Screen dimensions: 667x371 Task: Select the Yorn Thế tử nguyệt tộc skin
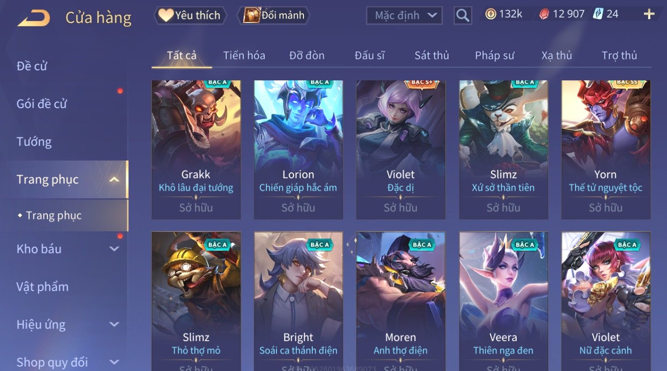[606, 150]
